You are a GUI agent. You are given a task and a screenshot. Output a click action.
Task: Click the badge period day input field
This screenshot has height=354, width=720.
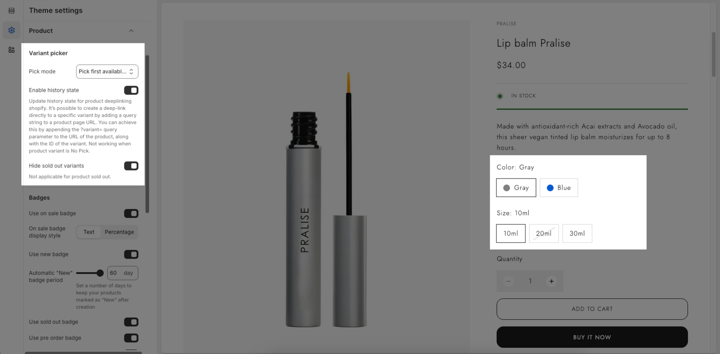[123, 273]
